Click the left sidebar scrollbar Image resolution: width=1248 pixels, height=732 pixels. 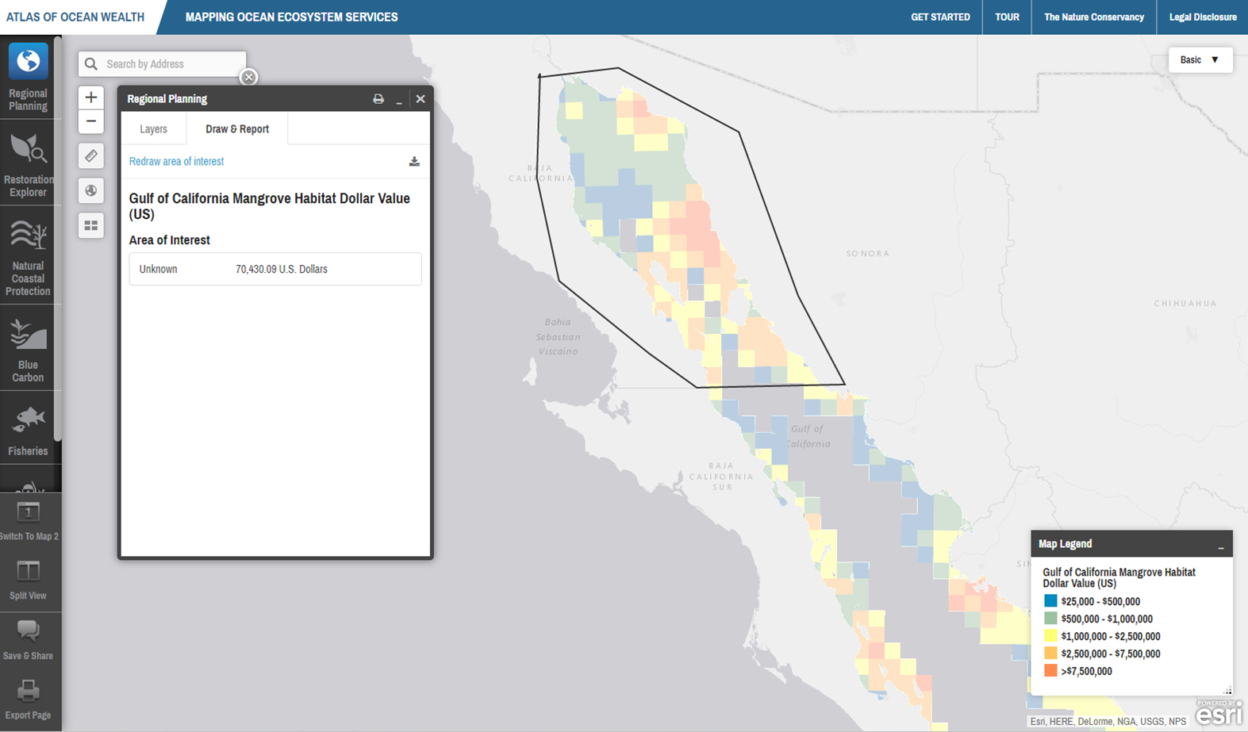[58, 238]
